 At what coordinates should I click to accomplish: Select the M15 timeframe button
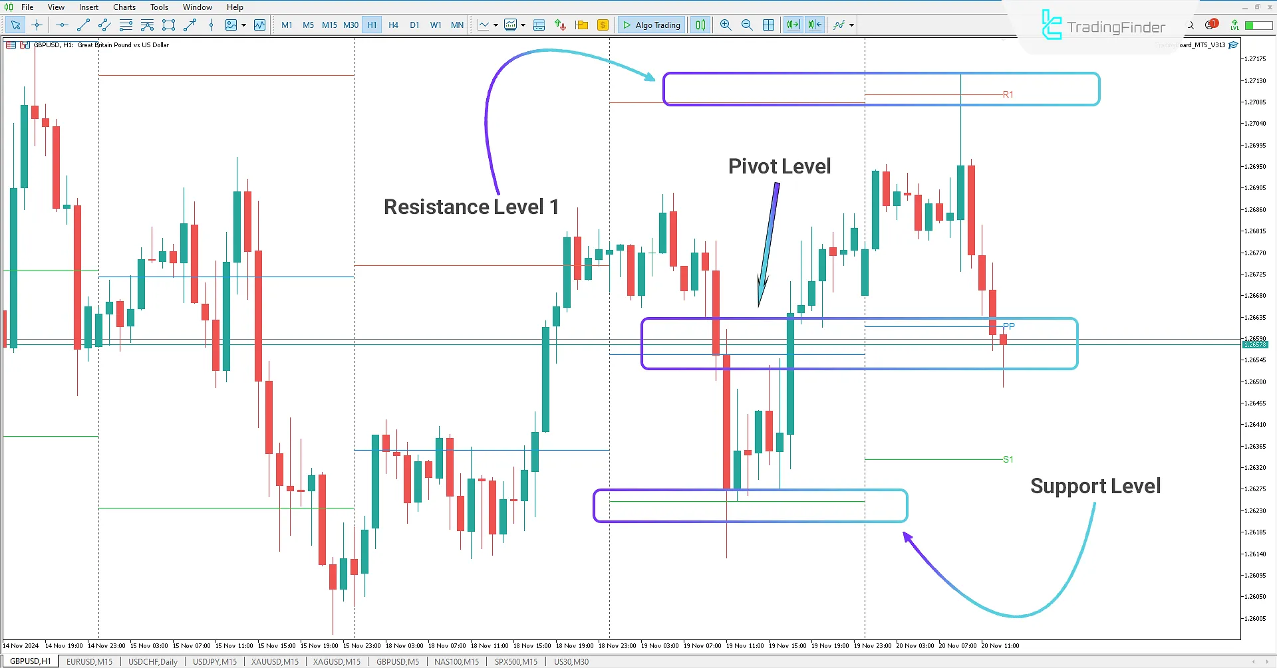pyautogui.click(x=329, y=25)
